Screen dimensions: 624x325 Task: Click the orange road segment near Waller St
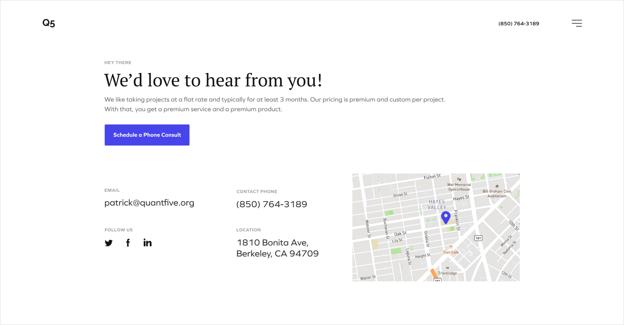tap(435, 273)
